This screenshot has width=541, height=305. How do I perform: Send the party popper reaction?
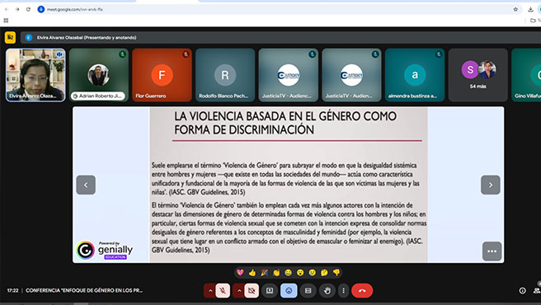click(x=264, y=273)
